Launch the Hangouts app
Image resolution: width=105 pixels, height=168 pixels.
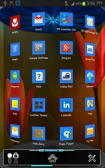tap(15, 77)
